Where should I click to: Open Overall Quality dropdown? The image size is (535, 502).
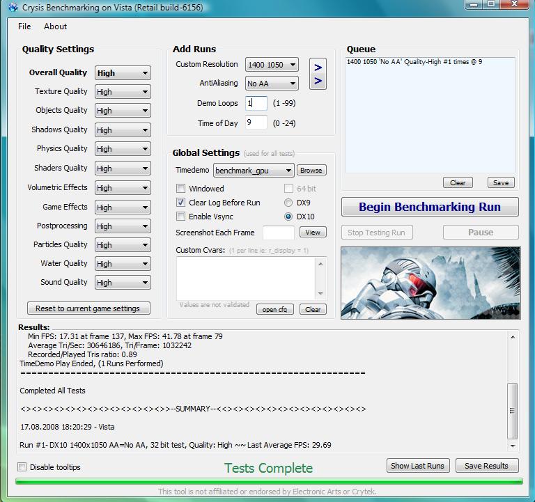click(123, 73)
